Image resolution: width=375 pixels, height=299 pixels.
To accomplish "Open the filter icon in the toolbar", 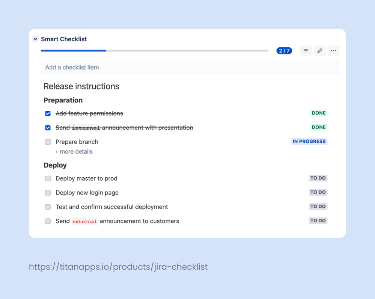I will click(x=306, y=51).
